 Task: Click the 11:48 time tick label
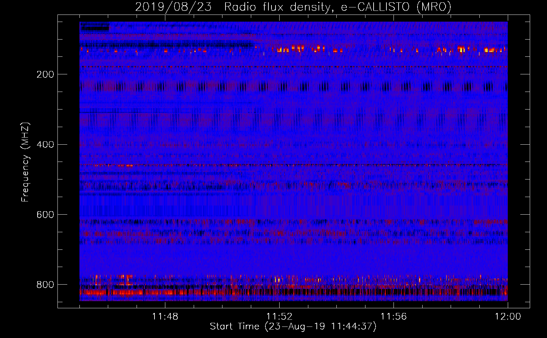click(165, 316)
